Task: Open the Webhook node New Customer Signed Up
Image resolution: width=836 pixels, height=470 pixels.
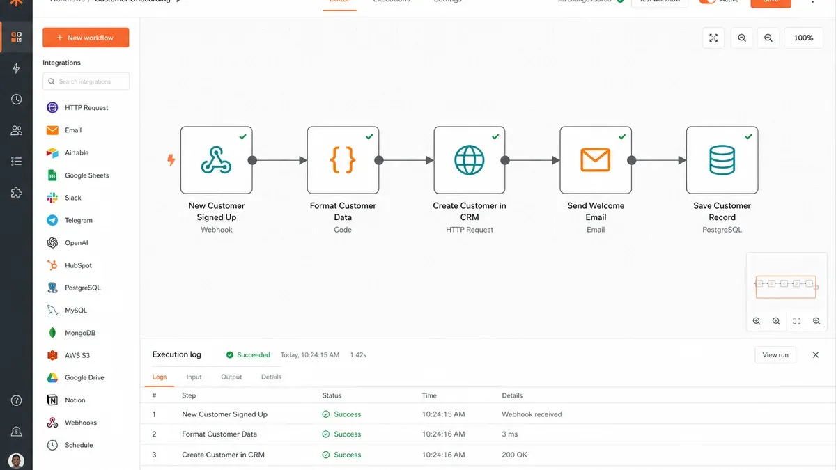Action: click(216, 160)
